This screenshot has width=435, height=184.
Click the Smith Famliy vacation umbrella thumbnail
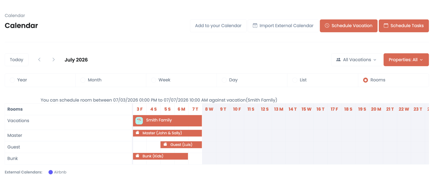pyautogui.click(x=139, y=120)
